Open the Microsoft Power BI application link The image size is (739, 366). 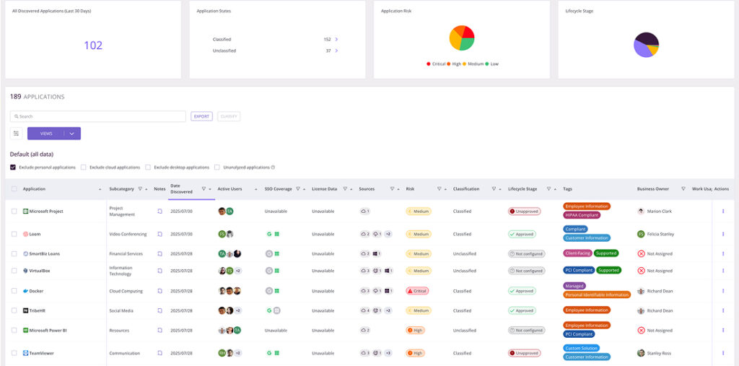(x=48, y=331)
